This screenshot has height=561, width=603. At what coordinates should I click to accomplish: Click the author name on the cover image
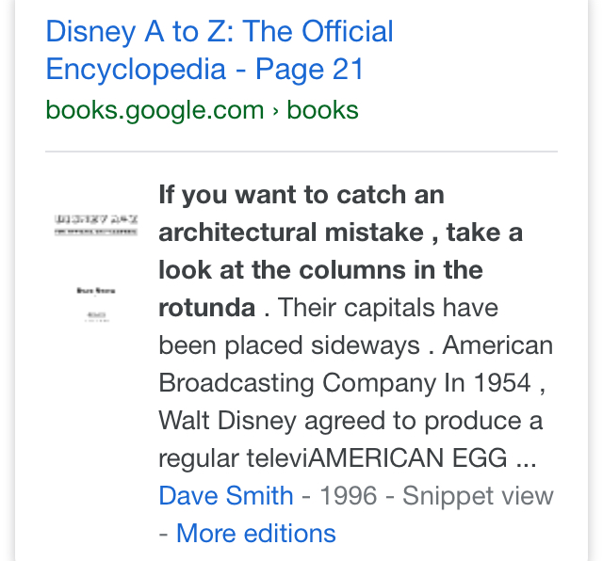pyautogui.click(x=96, y=291)
